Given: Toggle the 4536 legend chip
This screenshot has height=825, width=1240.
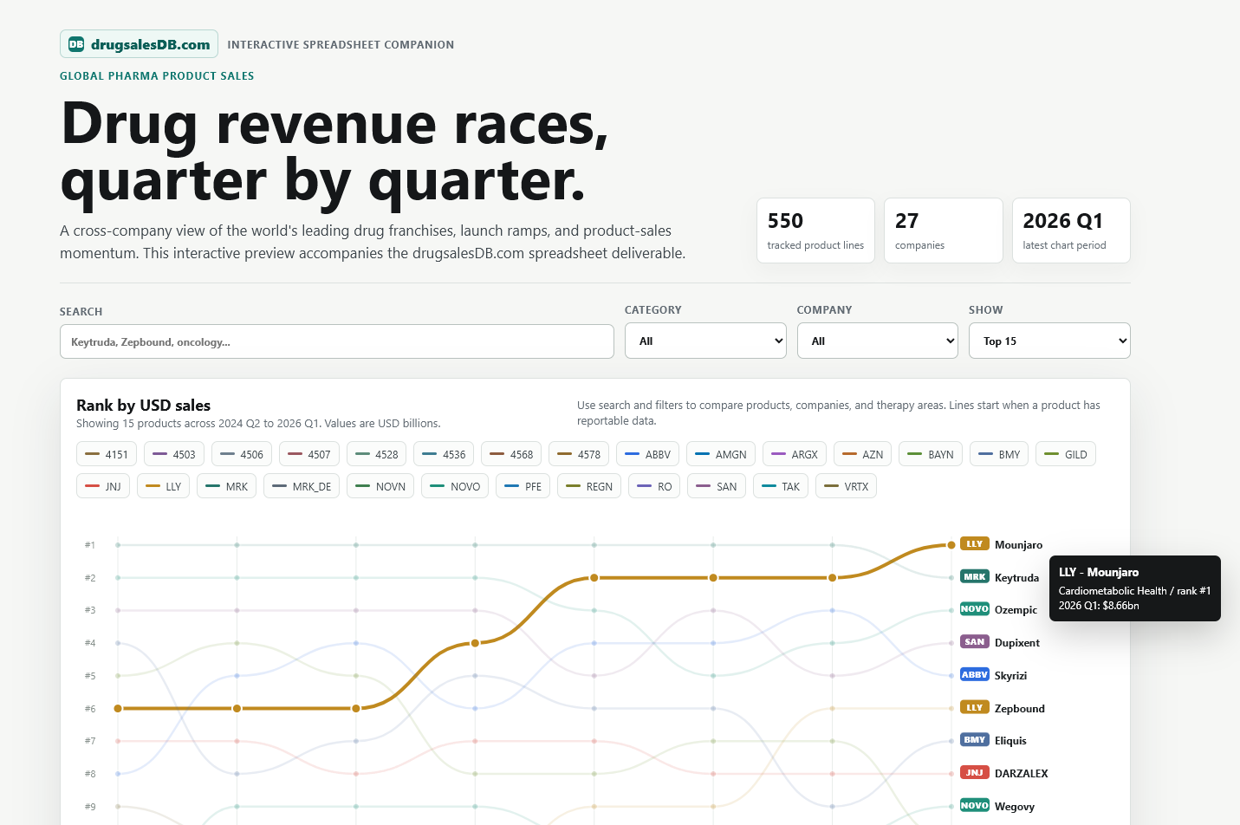Looking at the screenshot, I should pyautogui.click(x=445, y=454).
